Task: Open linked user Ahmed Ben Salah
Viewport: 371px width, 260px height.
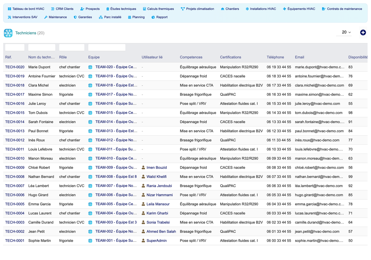Action: [x=161, y=232]
